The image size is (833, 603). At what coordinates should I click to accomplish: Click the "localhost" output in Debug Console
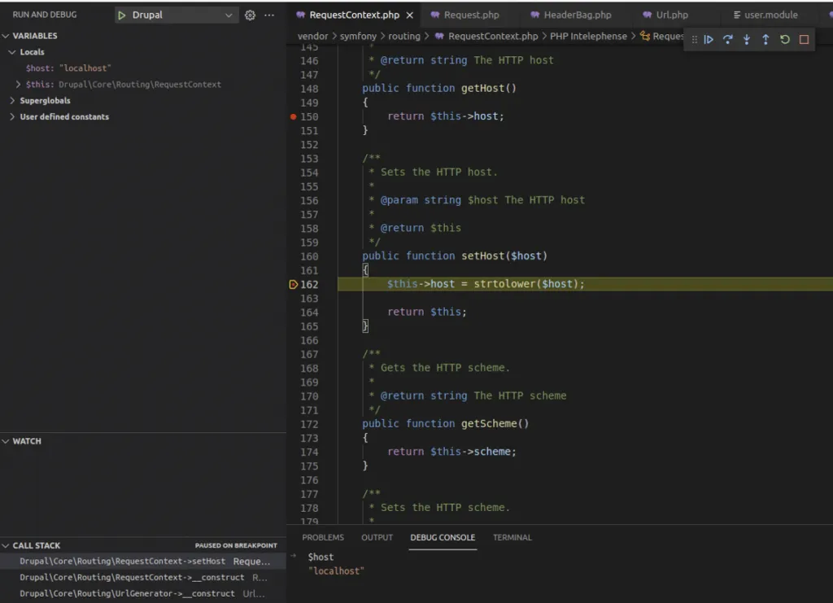(x=336, y=571)
